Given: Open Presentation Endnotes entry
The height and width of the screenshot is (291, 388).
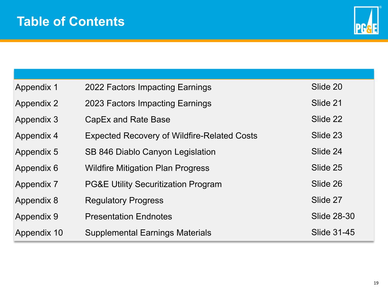Looking at the screenshot, I should [x=128, y=217].
